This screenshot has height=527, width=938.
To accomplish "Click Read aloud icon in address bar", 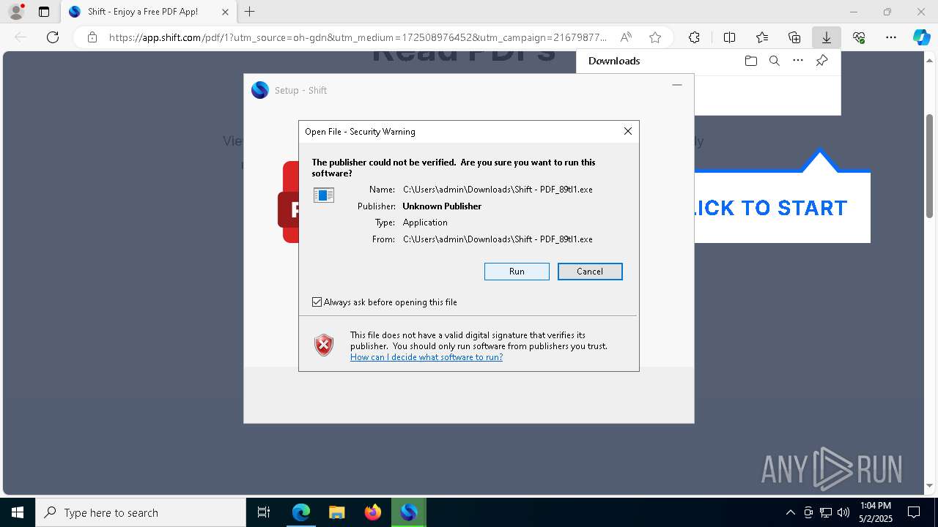I will [626, 37].
